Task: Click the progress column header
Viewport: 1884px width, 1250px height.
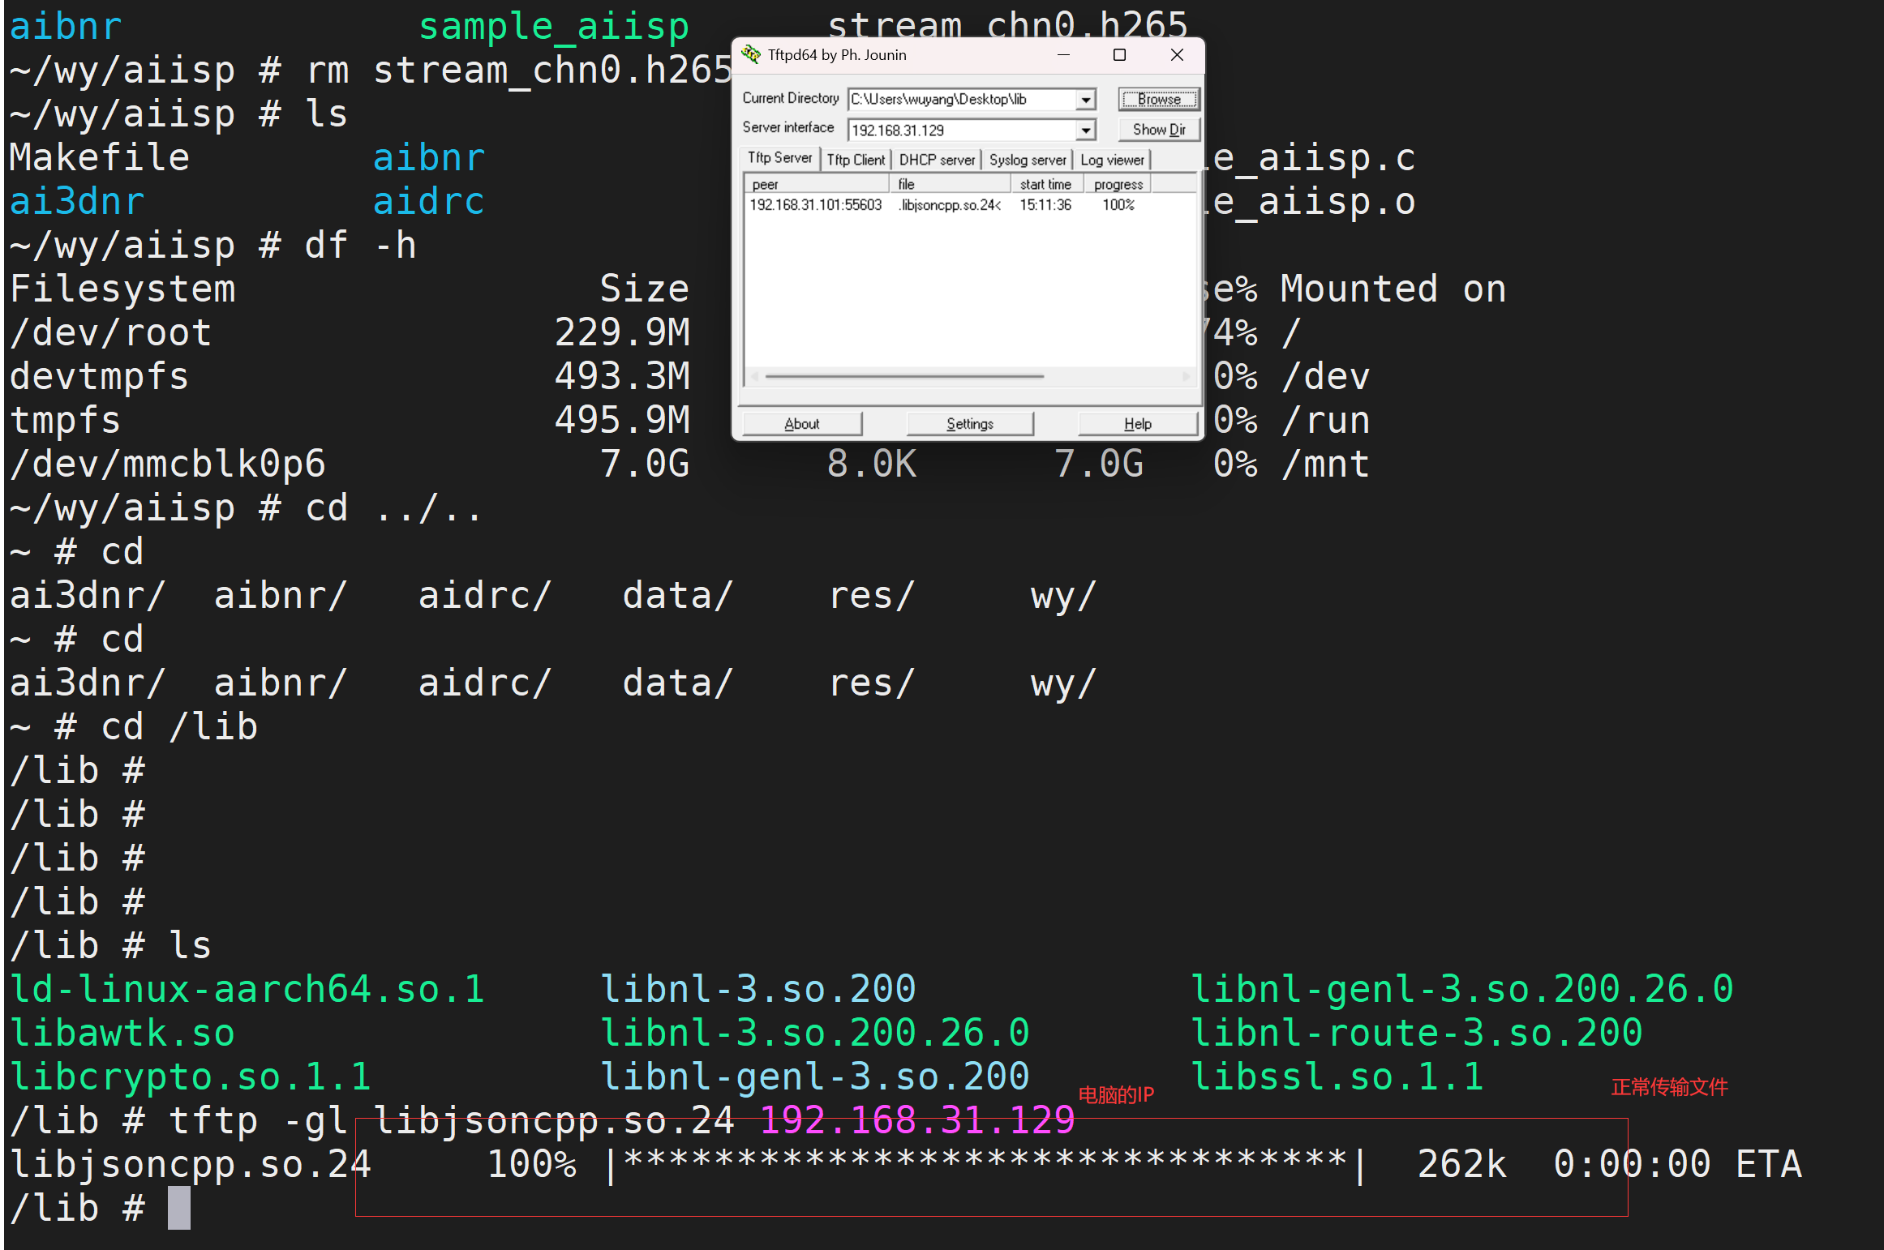Action: 1118,185
